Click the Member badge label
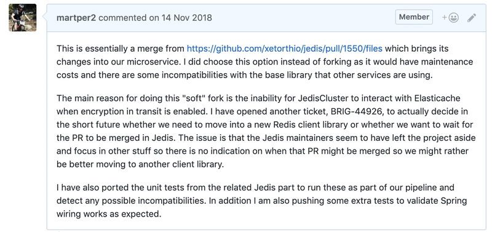Viewport: 492px width, 232px height. [x=414, y=17]
